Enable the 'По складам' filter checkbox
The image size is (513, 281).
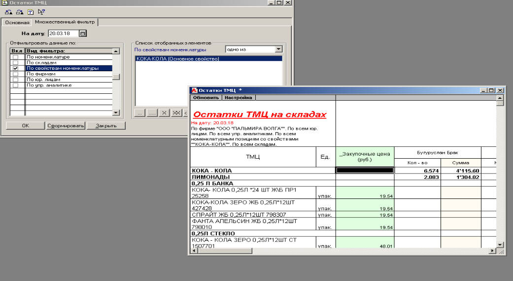15,62
